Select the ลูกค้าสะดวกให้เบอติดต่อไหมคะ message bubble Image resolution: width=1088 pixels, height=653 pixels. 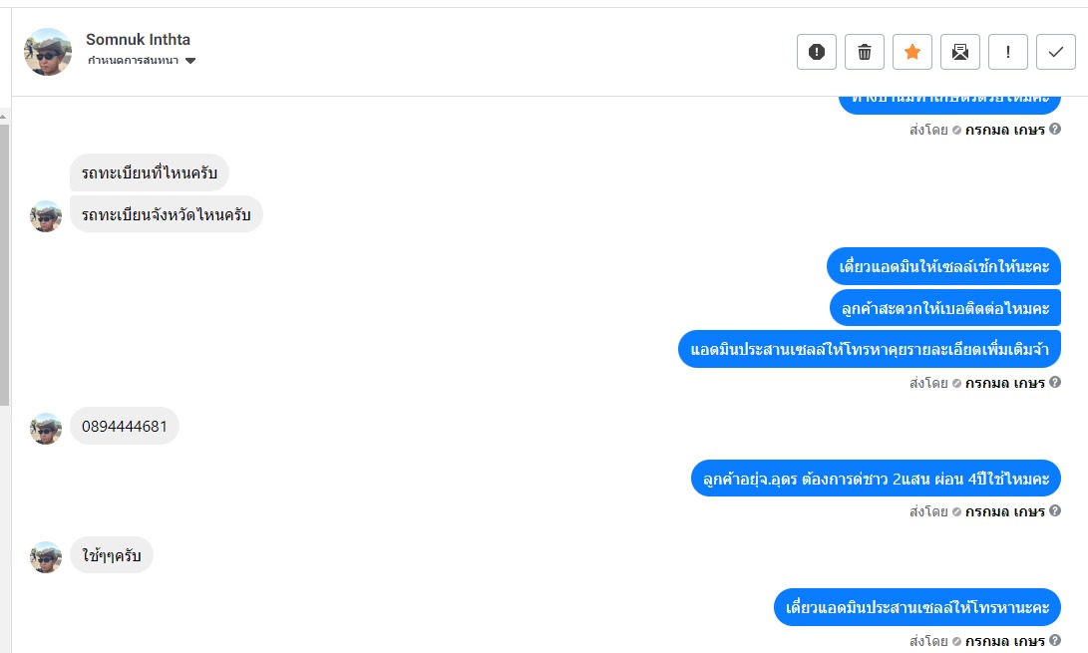point(944,308)
